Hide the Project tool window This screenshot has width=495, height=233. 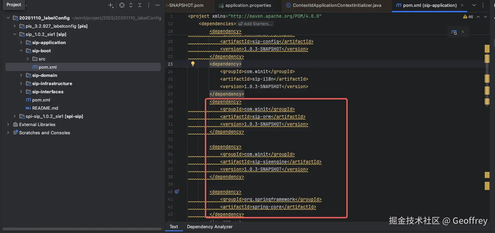click(158, 5)
